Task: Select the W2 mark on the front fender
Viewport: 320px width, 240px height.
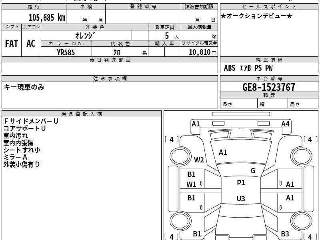Action: point(199,160)
